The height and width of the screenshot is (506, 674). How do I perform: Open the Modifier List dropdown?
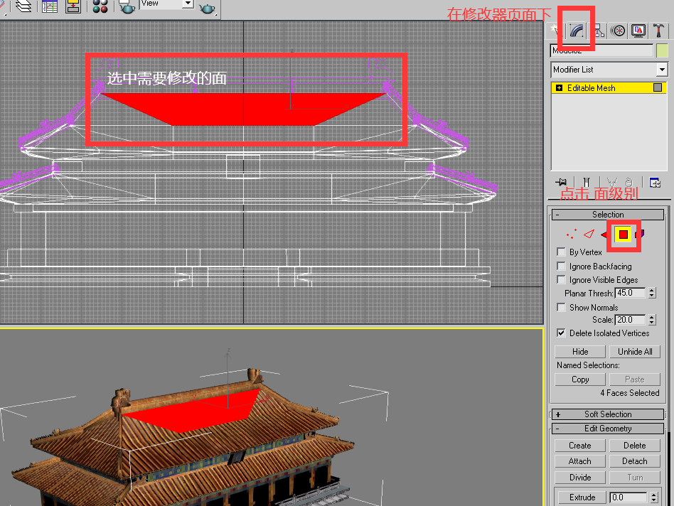pyautogui.click(x=662, y=70)
